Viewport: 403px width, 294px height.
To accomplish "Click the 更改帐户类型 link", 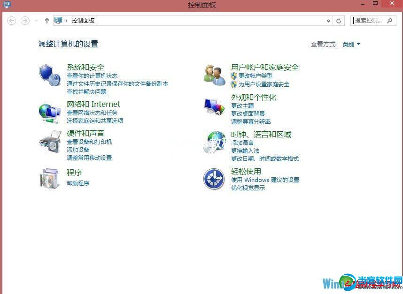I will pyautogui.click(x=256, y=75).
